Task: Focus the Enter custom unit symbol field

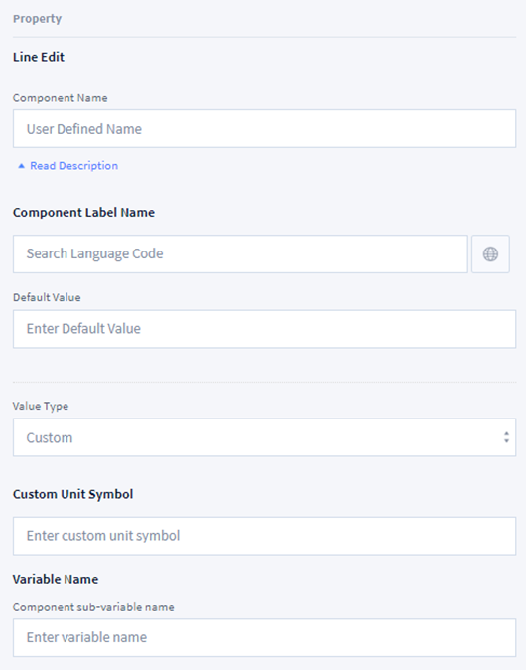Action: click(x=264, y=536)
